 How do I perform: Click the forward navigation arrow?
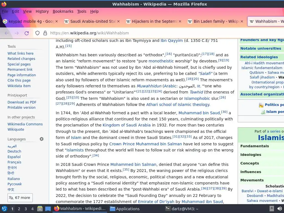17,33
